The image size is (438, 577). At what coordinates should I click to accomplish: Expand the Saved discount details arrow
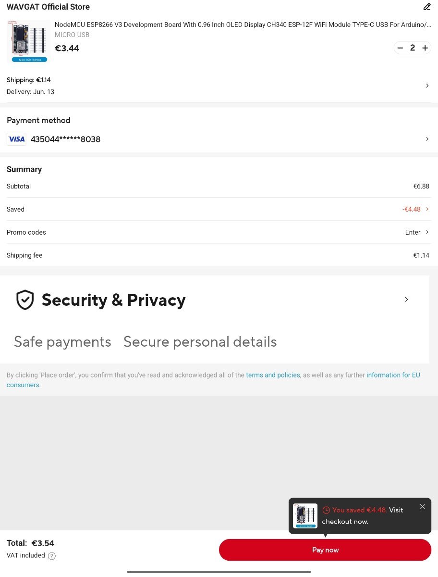(427, 209)
